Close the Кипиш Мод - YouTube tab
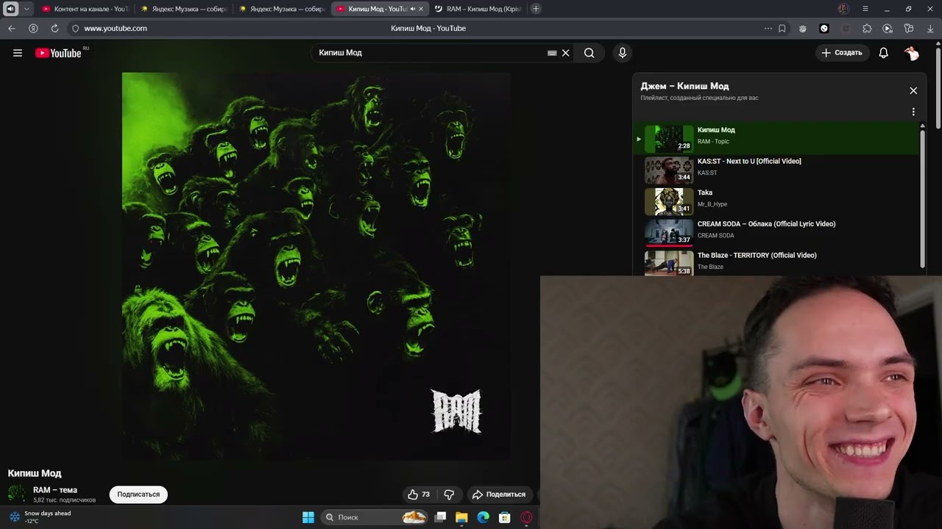942x529 pixels. (x=421, y=9)
